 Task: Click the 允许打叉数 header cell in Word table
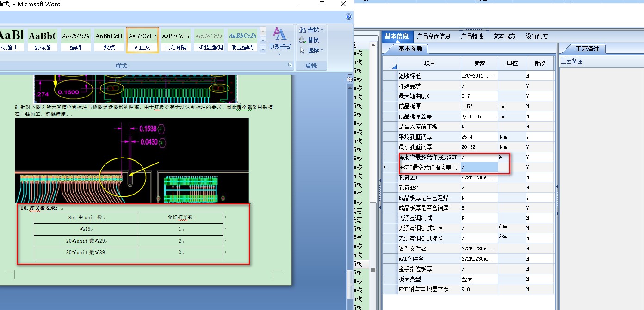point(180,218)
